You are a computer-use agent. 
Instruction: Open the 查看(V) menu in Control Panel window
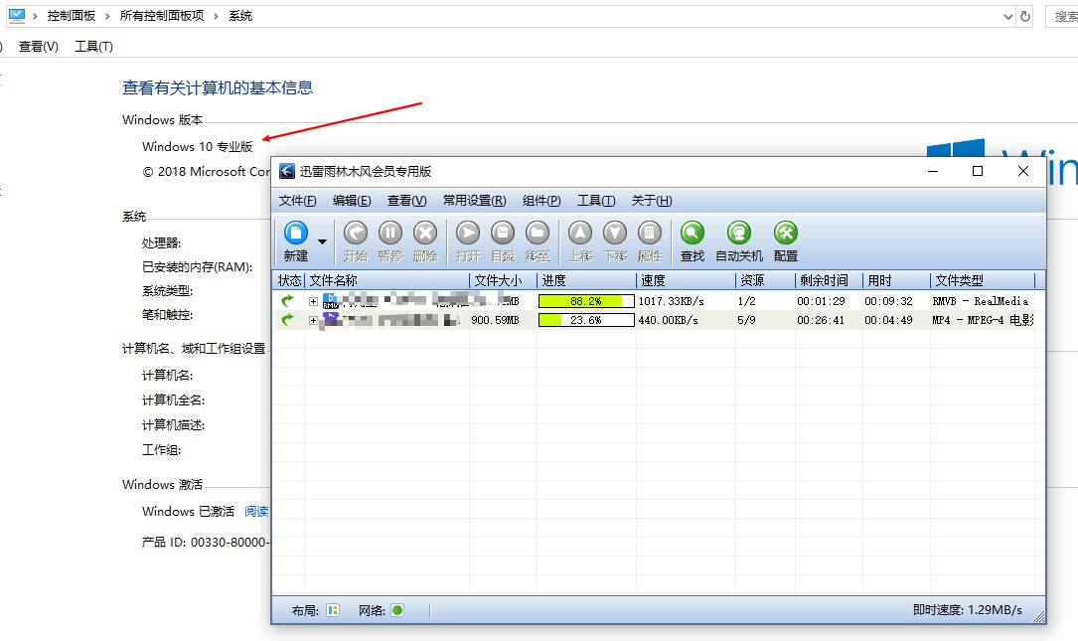point(39,46)
